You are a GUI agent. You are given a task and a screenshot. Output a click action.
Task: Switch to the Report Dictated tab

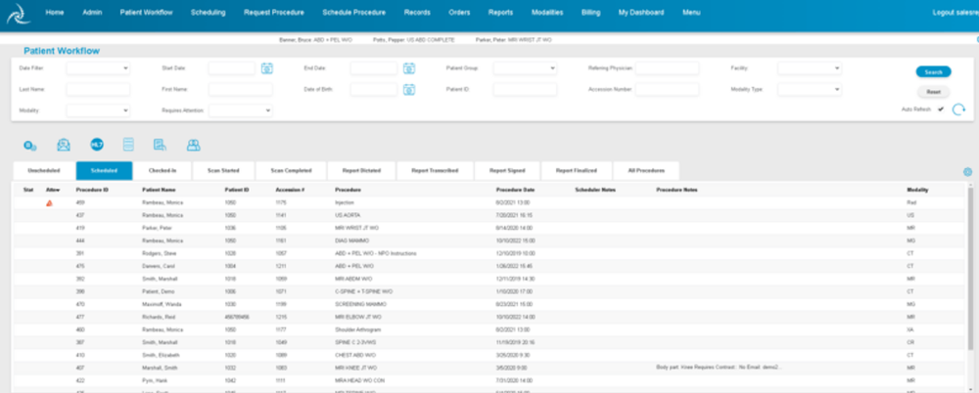coord(361,171)
